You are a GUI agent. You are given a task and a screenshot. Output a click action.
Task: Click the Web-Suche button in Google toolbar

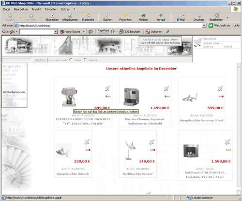point(70,32)
